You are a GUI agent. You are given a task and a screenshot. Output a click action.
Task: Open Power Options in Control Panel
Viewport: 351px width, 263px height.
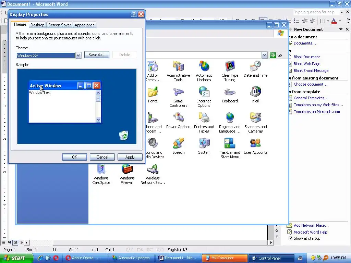pos(178,121)
